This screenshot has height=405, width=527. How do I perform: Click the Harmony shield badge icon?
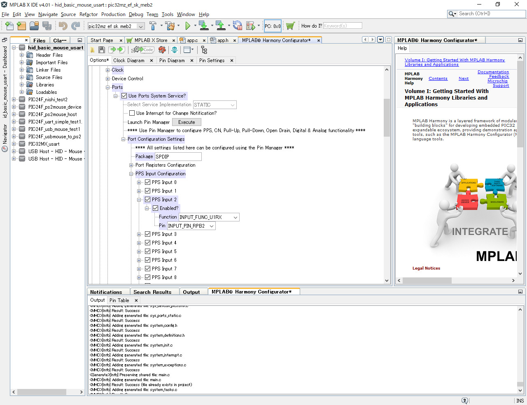click(175, 50)
